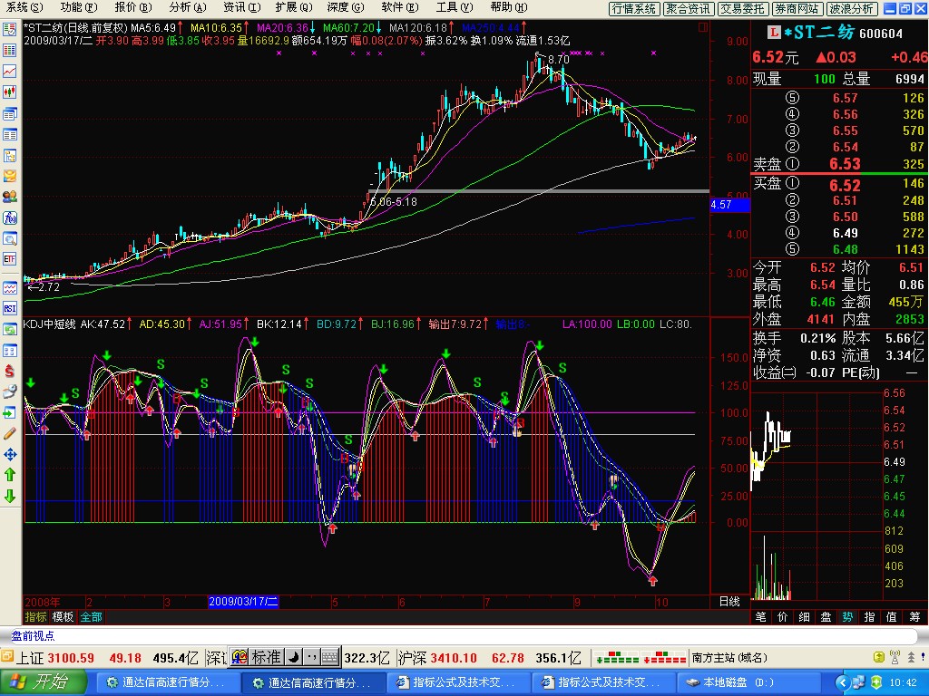Click the 南方主站(域名) server status
Viewport: 929px width, 696px height.
730,658
